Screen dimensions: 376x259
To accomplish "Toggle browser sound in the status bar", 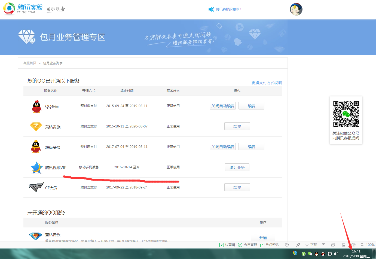I will (x=353, y=245).
